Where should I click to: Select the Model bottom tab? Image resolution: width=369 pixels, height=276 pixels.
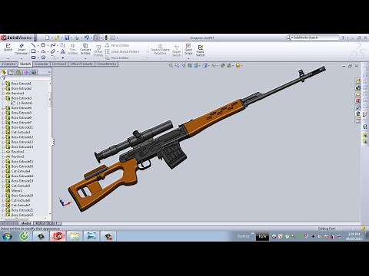pyautogui.click(x=26, y=223)
